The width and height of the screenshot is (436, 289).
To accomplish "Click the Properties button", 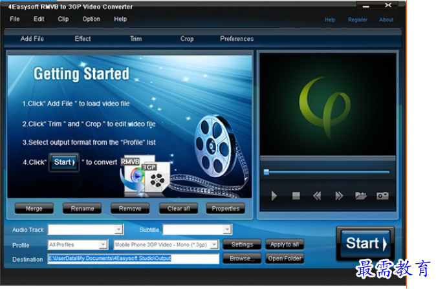I will click(x=226, y=208).
